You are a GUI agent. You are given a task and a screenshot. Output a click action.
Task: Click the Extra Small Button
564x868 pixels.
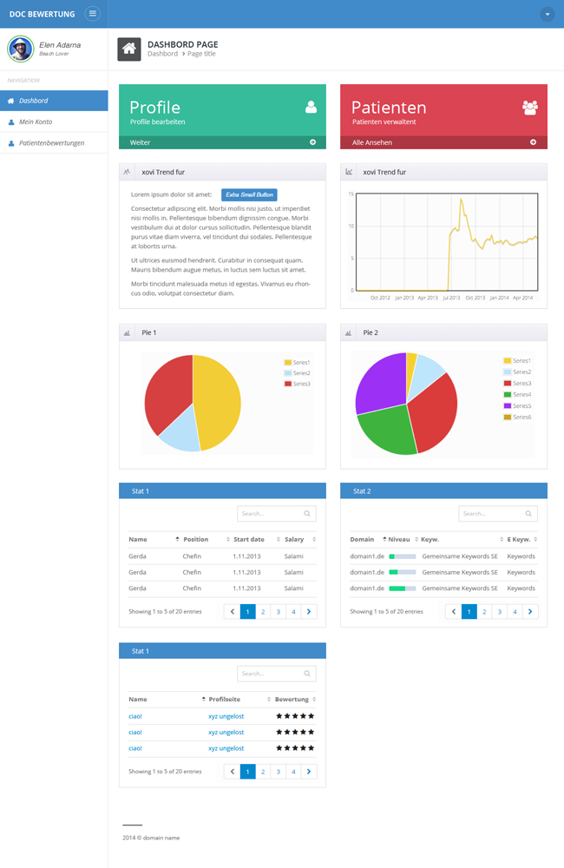pyautogui.click(x=249, y=194)
